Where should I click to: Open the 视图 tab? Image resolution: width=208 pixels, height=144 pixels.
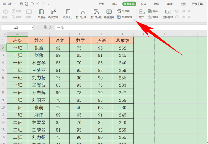183,4
